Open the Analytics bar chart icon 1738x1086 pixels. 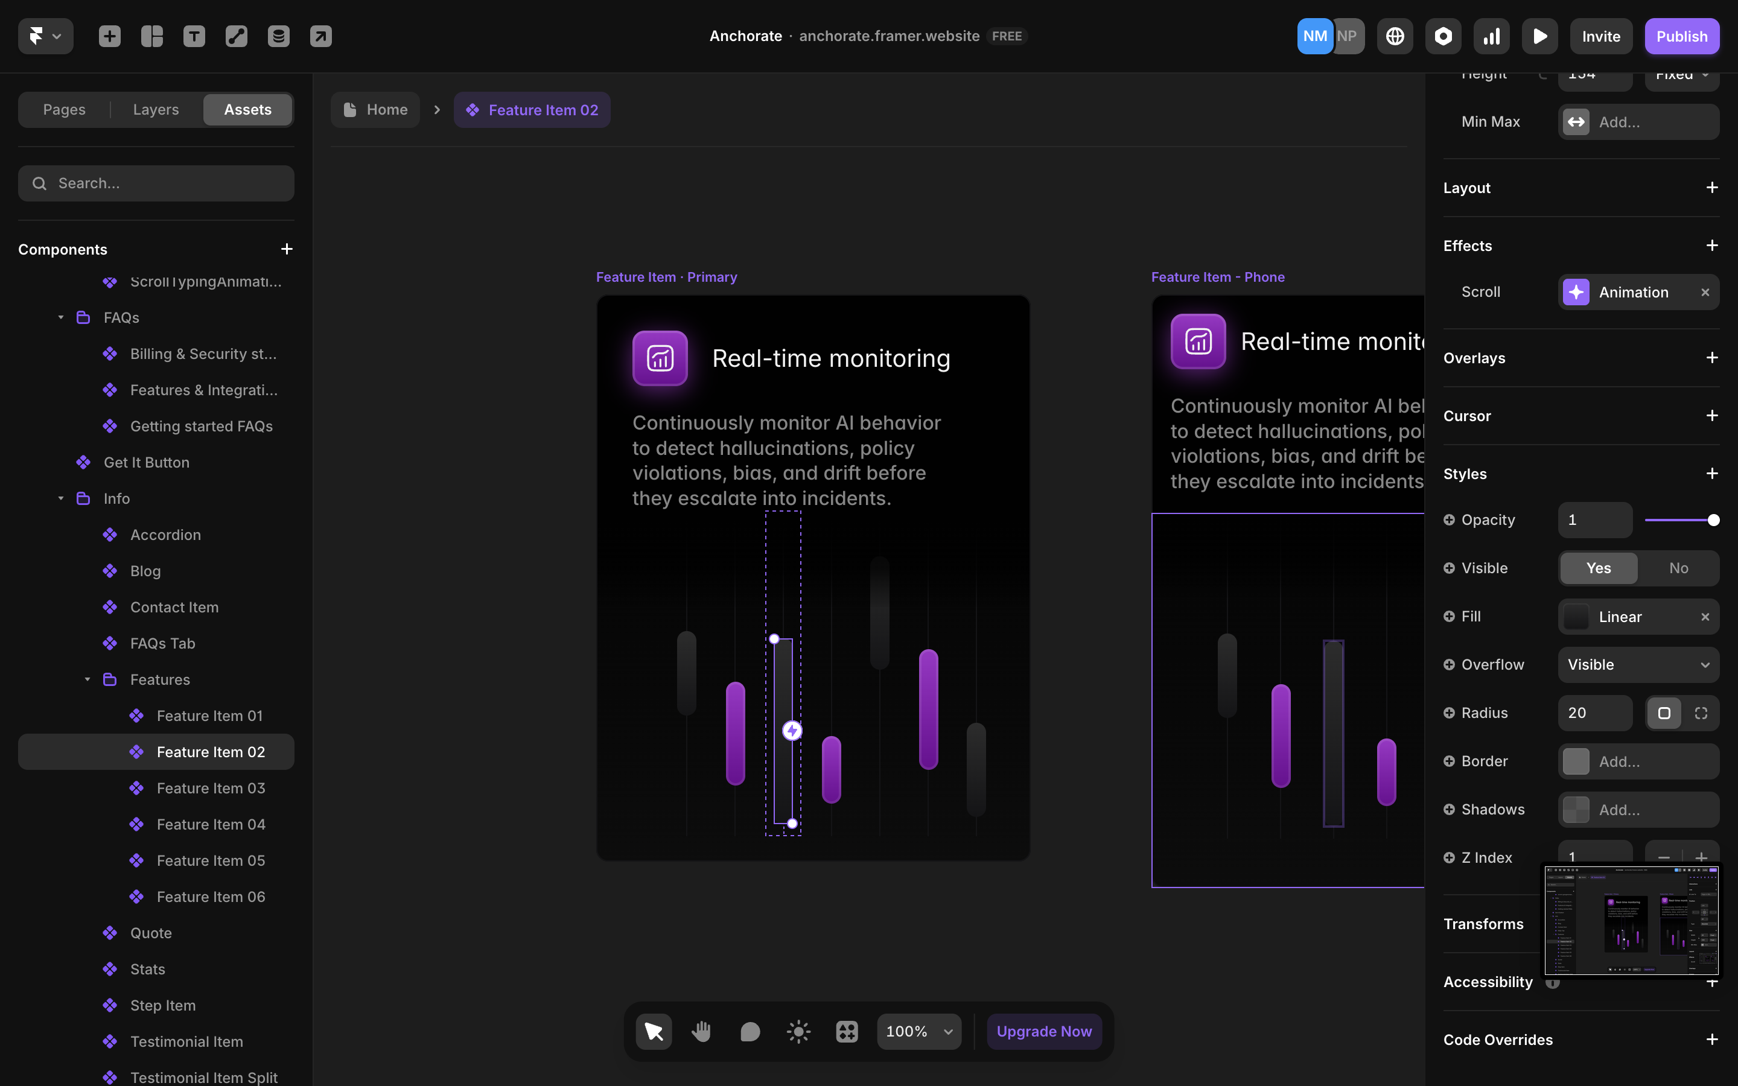coord(1491,36)
